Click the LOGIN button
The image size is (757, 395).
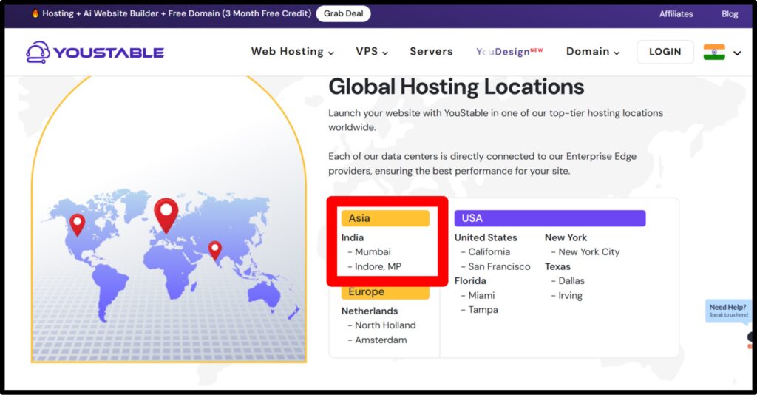pos(665,52)
